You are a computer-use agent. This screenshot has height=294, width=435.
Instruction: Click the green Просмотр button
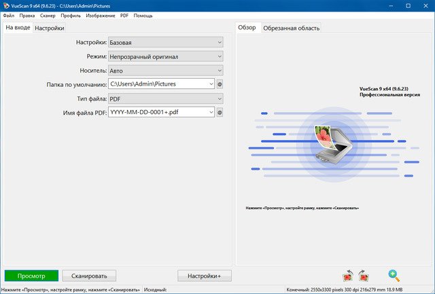pos(31,276)
